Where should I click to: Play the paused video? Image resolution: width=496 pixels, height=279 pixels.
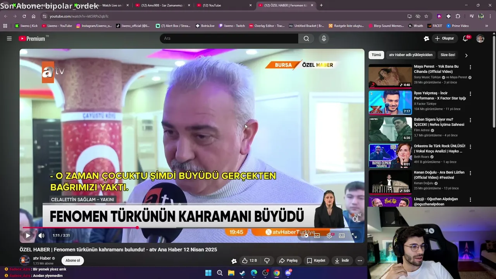[x=28, y=235]
